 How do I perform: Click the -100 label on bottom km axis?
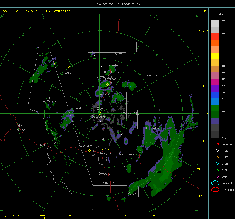click(x=43, y=215)
